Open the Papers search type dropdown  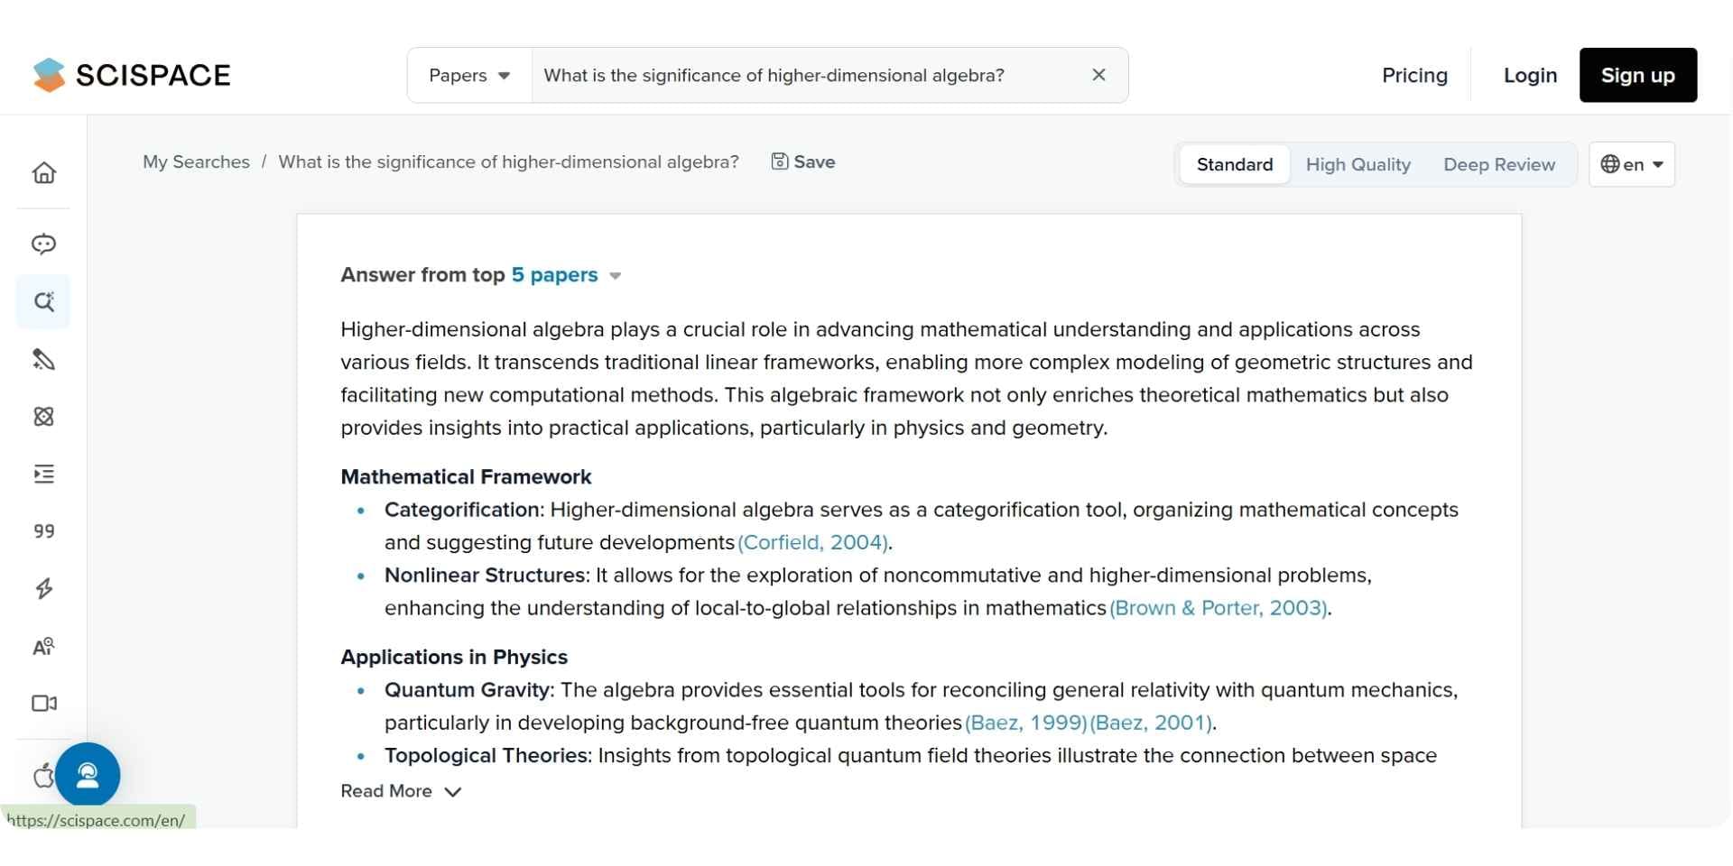[x=469, y=75]
